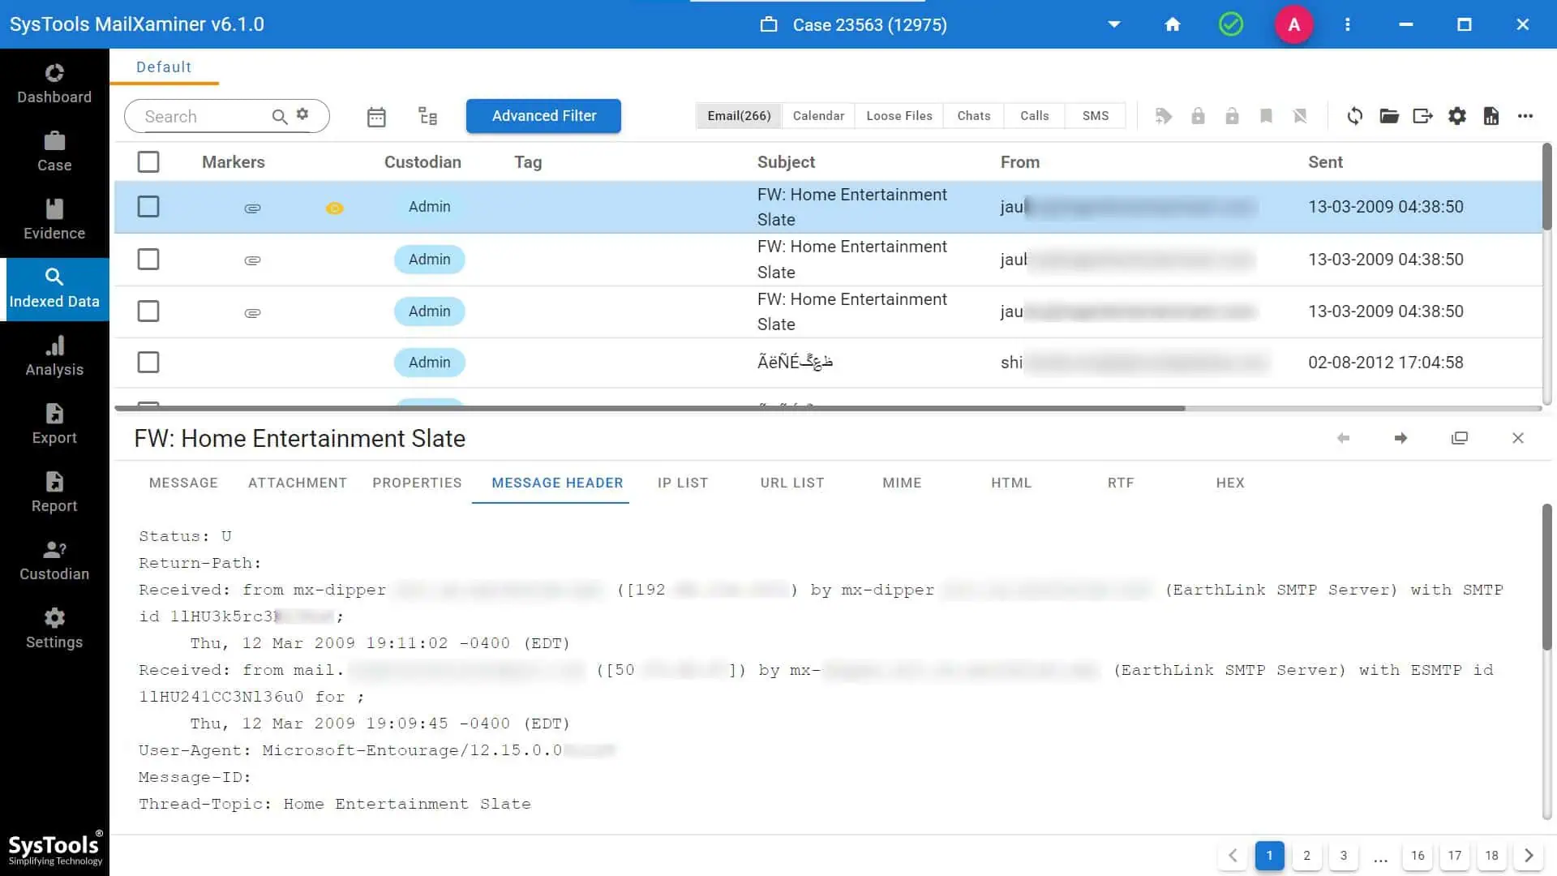Click the bookmark icon in toolbar

coord(1266,116)
